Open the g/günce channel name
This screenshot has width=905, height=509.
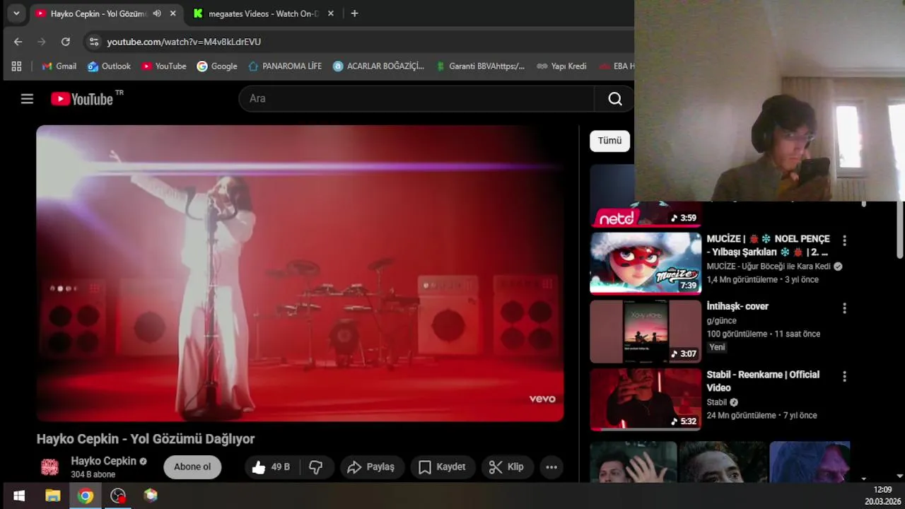click(721, 320)
